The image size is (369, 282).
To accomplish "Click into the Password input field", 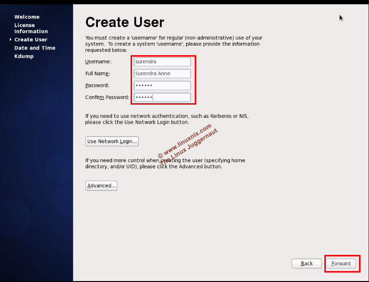I will 162,86.
